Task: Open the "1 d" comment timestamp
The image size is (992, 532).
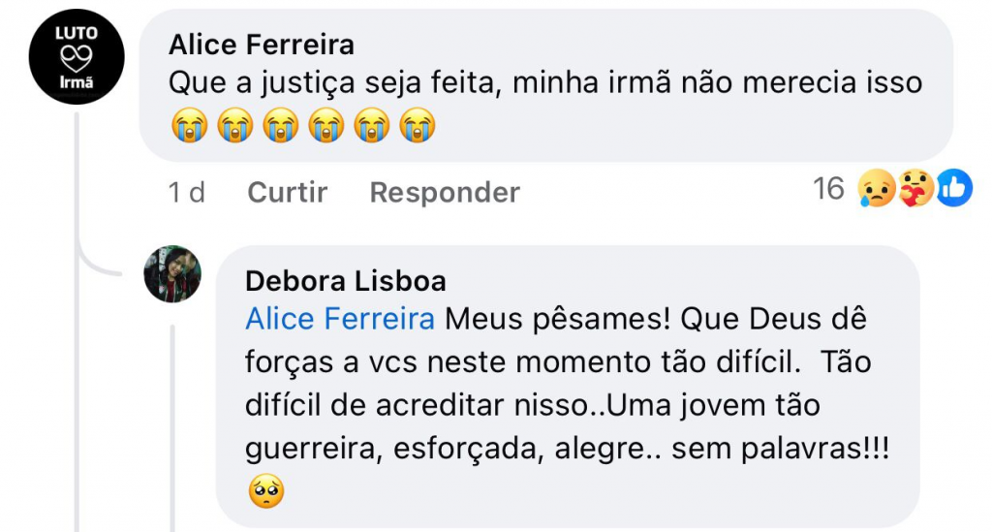Action: [187, 192]
